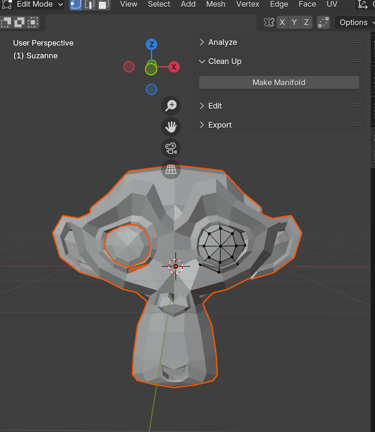The width and height of the screenshot is (375, 432).
Task: Toggle the camera view icon
Action: (x=171, y=148)
